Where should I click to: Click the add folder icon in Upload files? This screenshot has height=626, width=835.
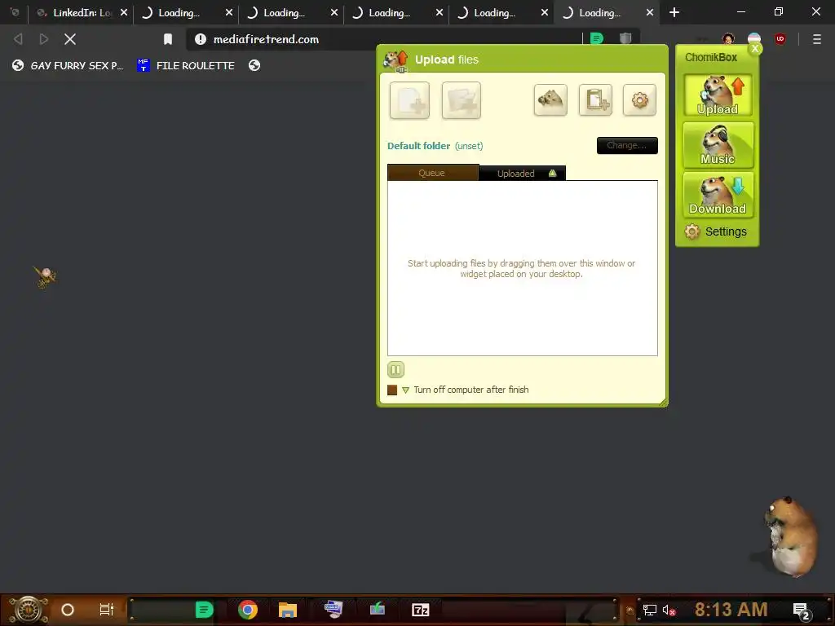tap(462, 100)
